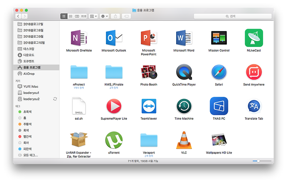Image resolution: width=287 pixels, height=183 pixels.
Task: Switch to cover flow view mode
Action: (x=84, y=16)
